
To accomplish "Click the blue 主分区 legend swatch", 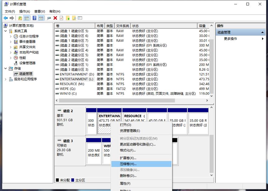I will point(73,180).
